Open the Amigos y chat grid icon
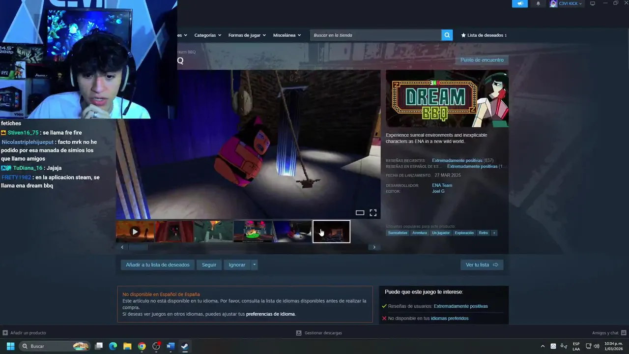 click(624, 333)
